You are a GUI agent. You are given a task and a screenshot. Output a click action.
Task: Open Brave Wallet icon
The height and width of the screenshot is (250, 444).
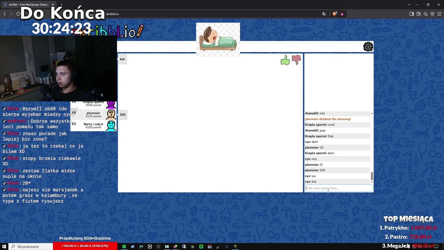pyautogui.click(x=418, y=14)
